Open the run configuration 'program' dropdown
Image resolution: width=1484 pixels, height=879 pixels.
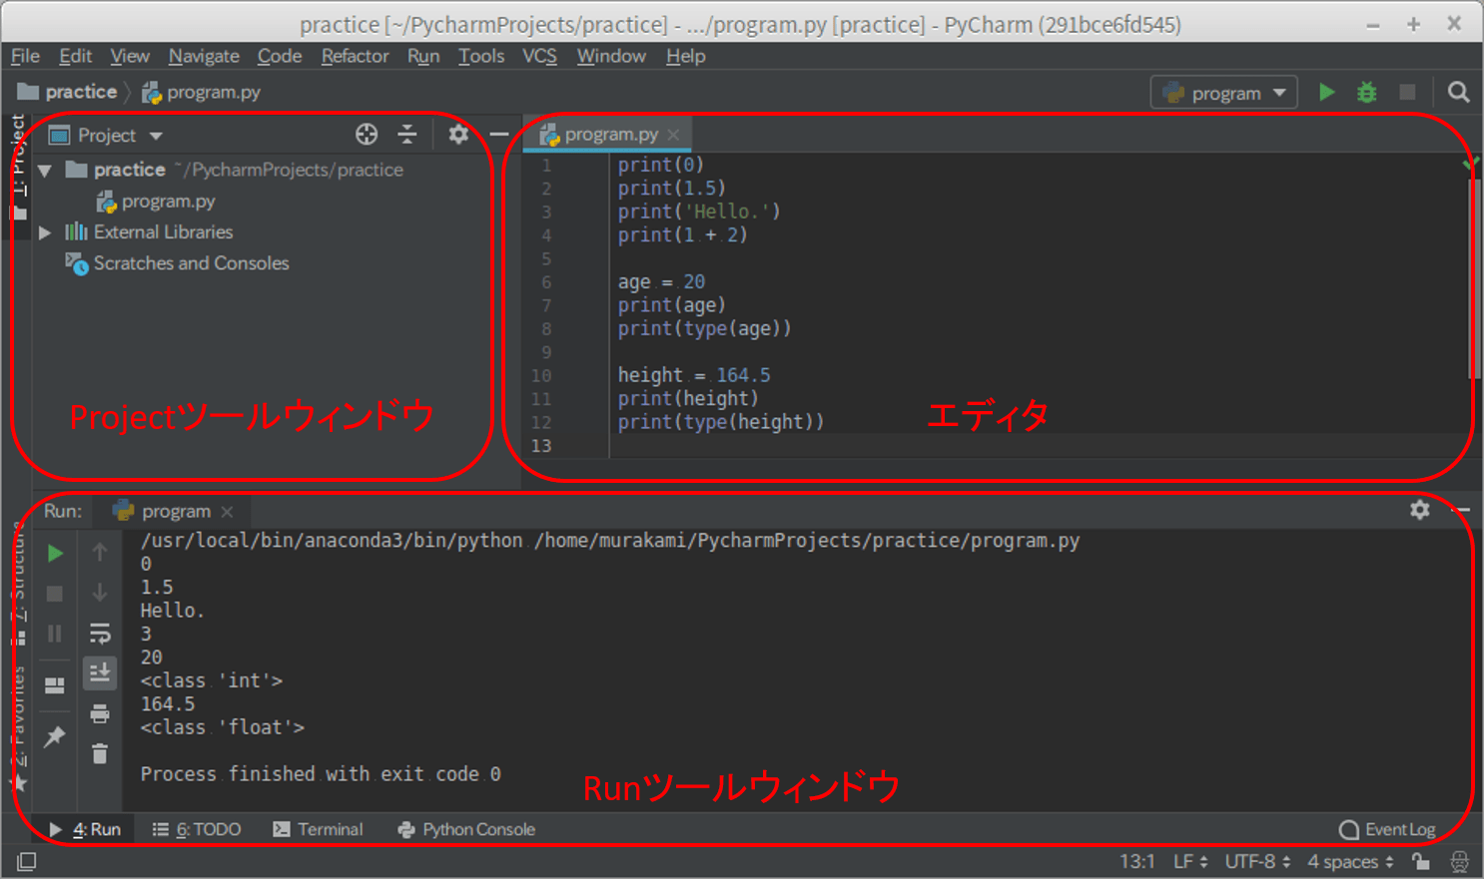click(x=1224, y=93)
